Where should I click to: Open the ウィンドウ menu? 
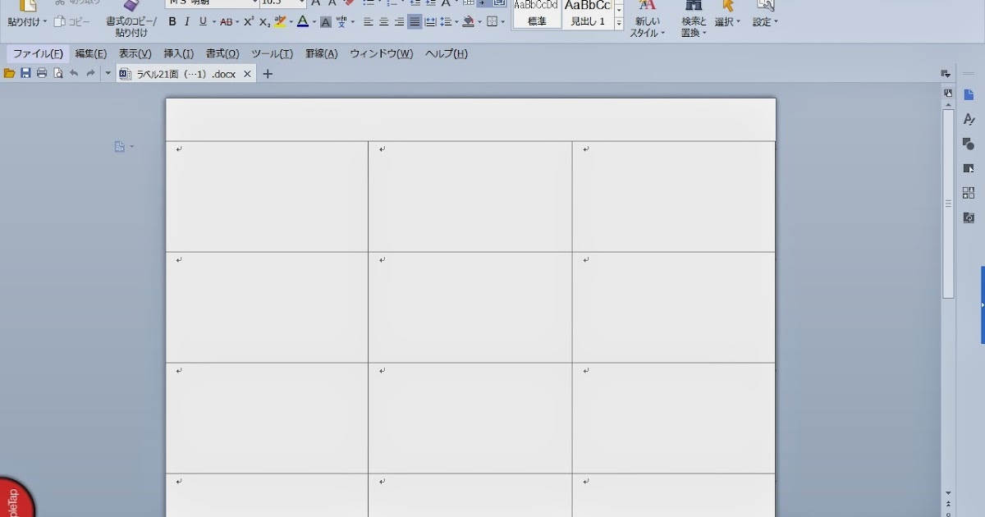(381, 54)
